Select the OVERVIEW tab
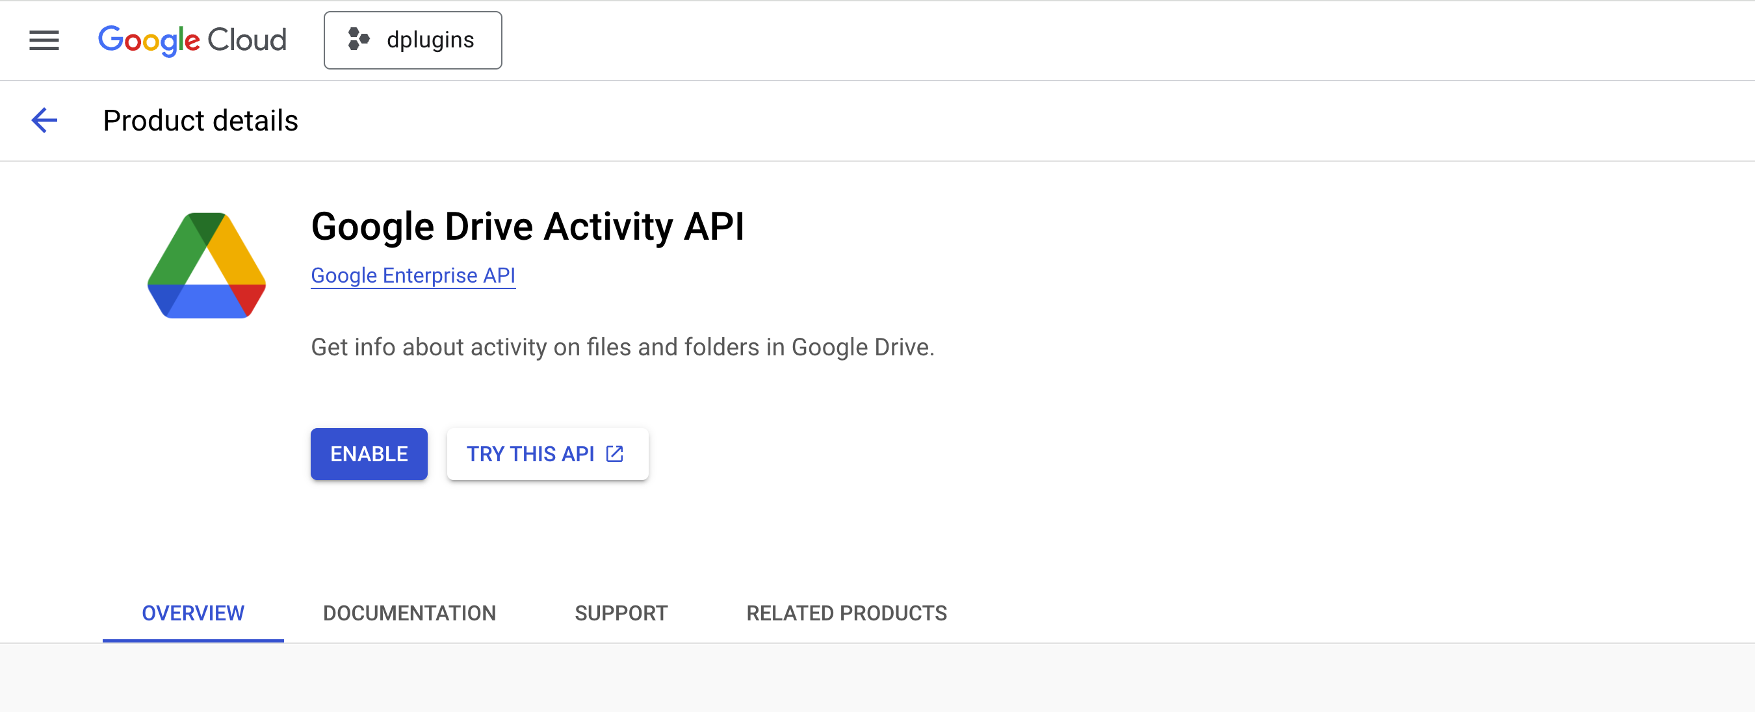 point(193,613)
